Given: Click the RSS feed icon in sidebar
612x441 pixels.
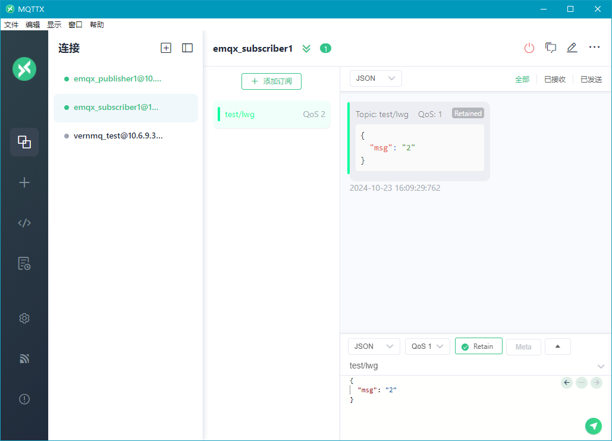Looking at the screenshot, I should [x=24, y=359].
